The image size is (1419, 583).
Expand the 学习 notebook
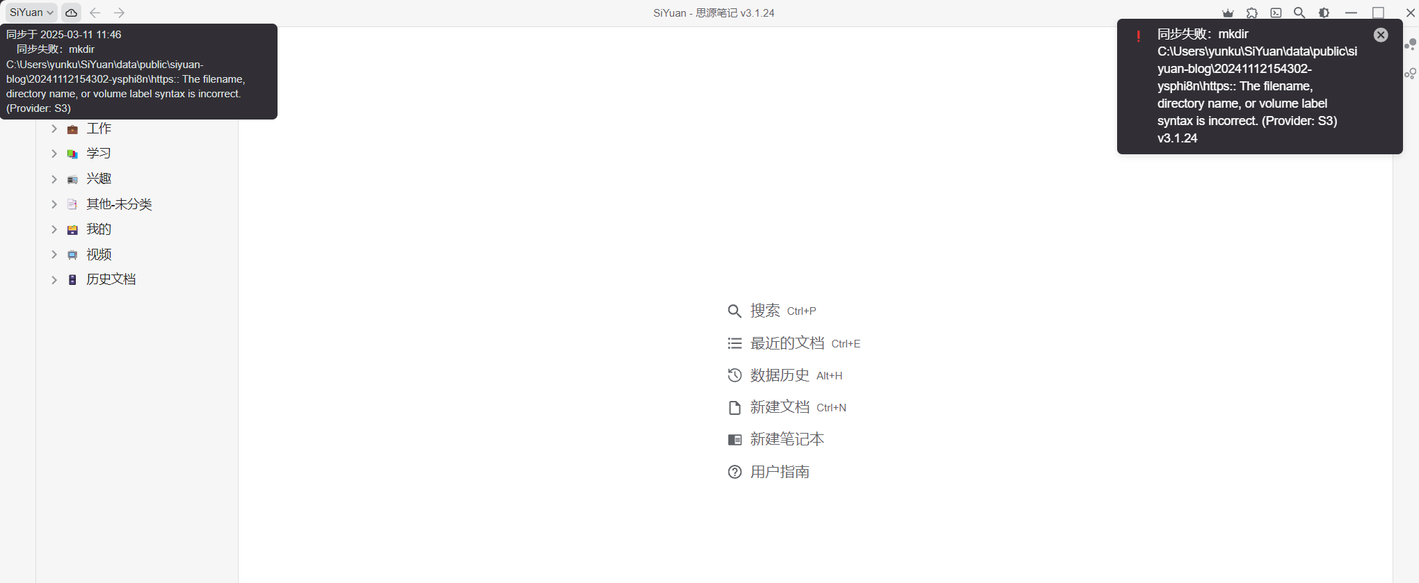54,154
